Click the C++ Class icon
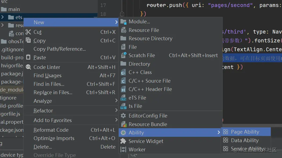282x158 pixels. [x=123, y=72]
